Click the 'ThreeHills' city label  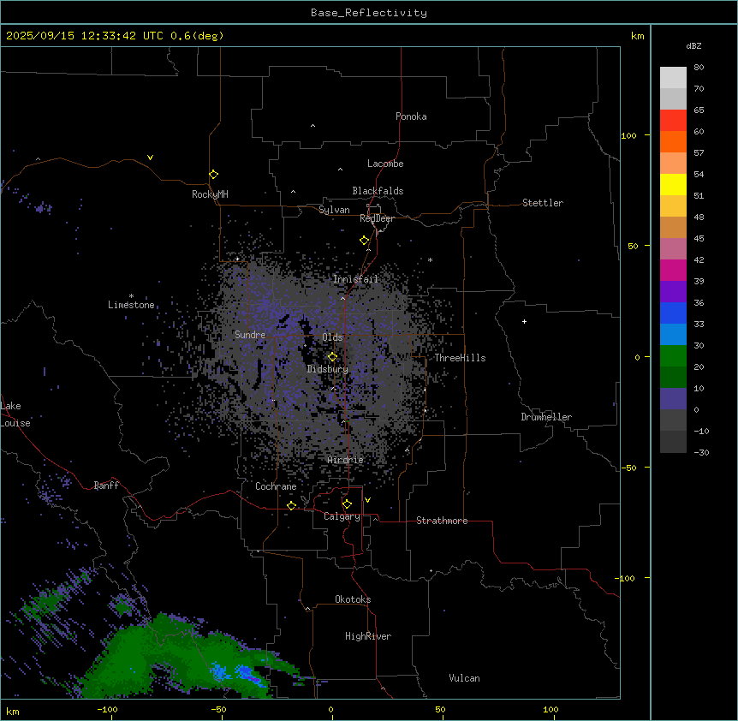[460, 358]
